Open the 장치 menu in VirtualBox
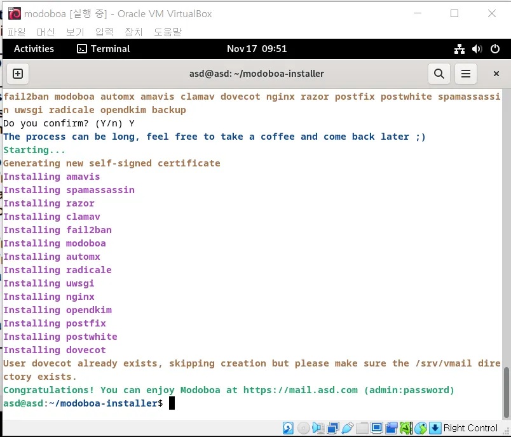The width and height of the screenshot is (511, 437). 133,31
